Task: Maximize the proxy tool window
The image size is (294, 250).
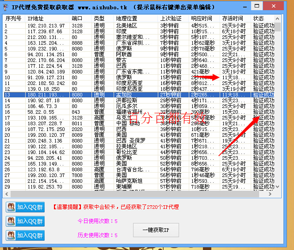Action: (x=257, y=5)
